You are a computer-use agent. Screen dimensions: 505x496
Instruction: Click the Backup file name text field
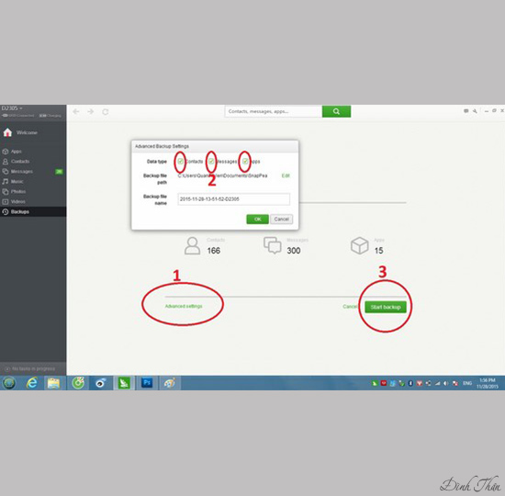point(233,199)
